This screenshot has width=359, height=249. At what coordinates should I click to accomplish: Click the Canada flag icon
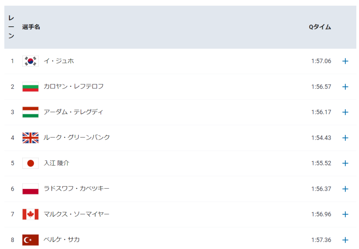[x=31, y=214]
